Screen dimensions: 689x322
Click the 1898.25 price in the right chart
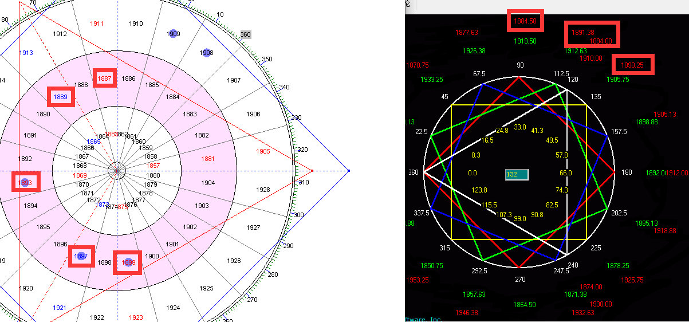[x=632, y=65]
